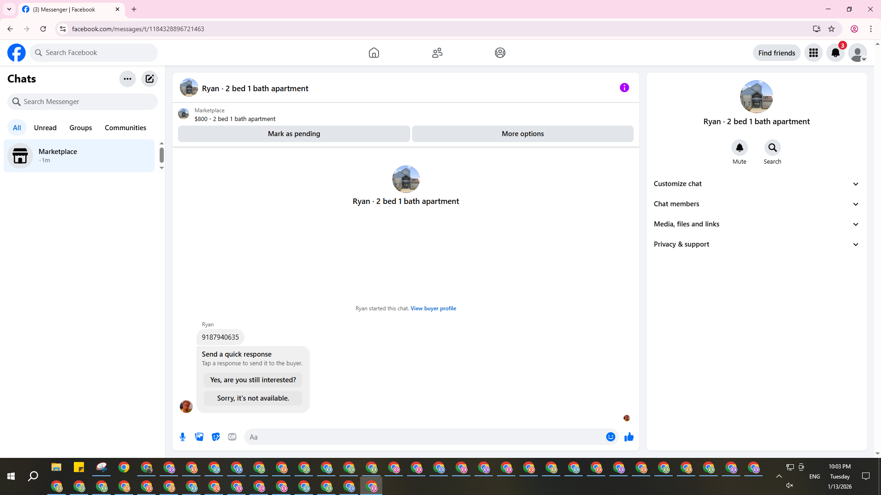Open the GIF picker icon

click(232, 437)
